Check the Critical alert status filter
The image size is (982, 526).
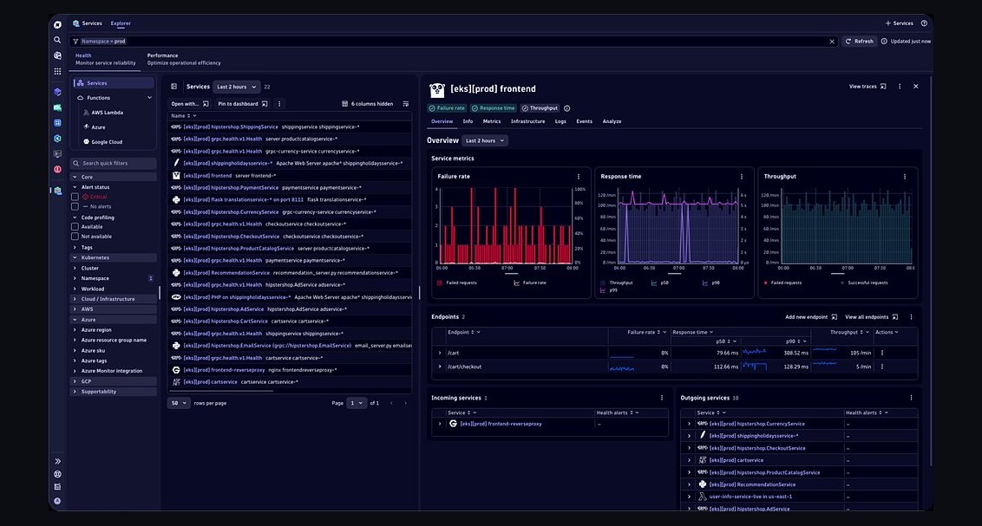75,197
